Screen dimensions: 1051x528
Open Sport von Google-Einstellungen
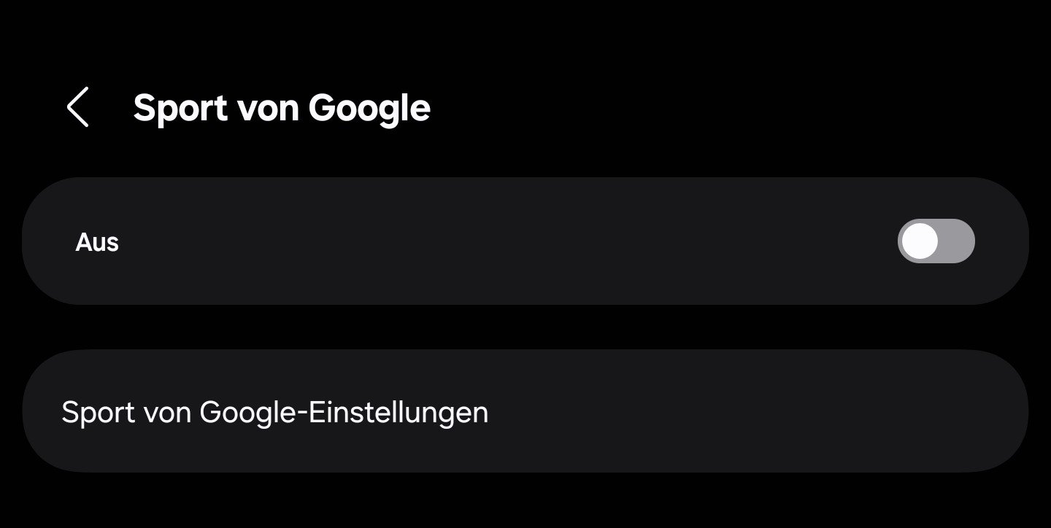[274, 412]
